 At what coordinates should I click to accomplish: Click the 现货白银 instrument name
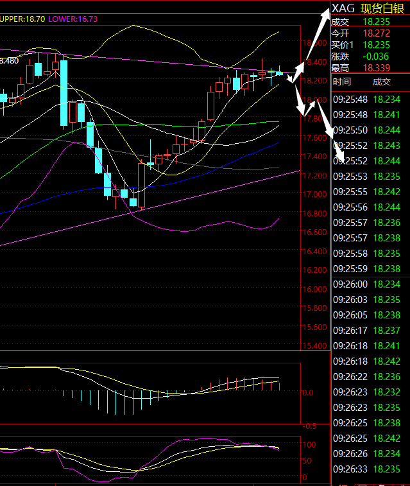[x=382, y=8]
